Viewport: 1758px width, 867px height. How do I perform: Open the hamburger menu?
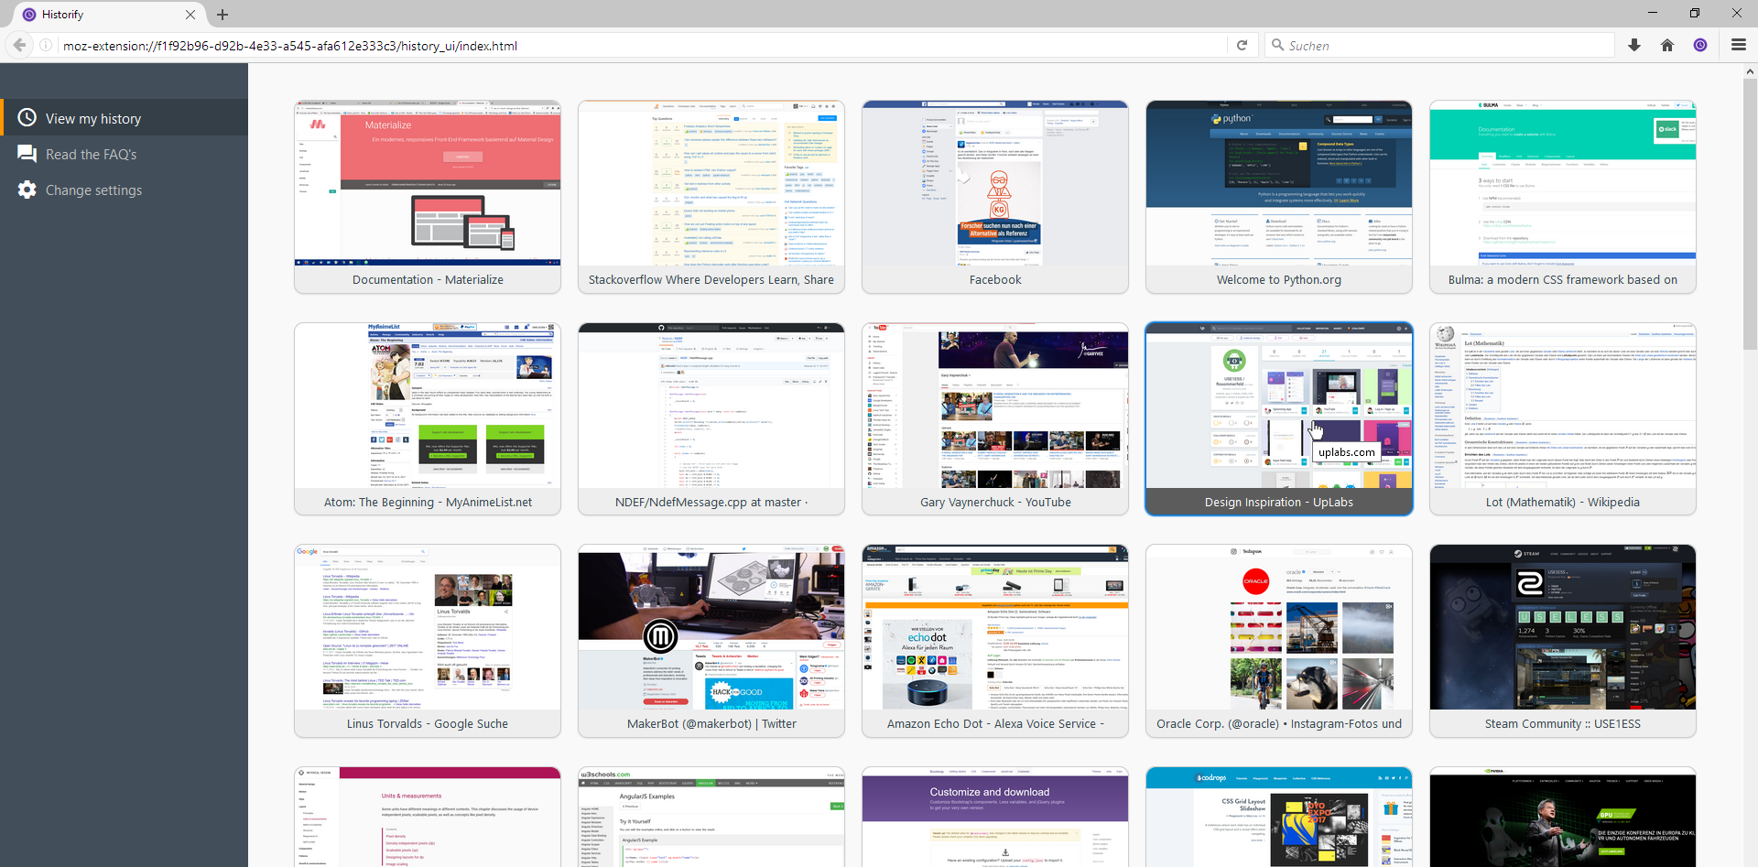coord(1737,45)
